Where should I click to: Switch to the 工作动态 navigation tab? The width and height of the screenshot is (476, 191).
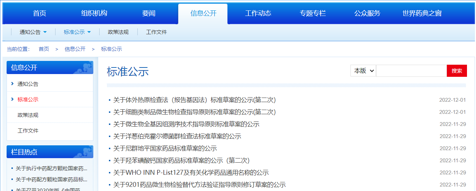[x=258, y=13]
